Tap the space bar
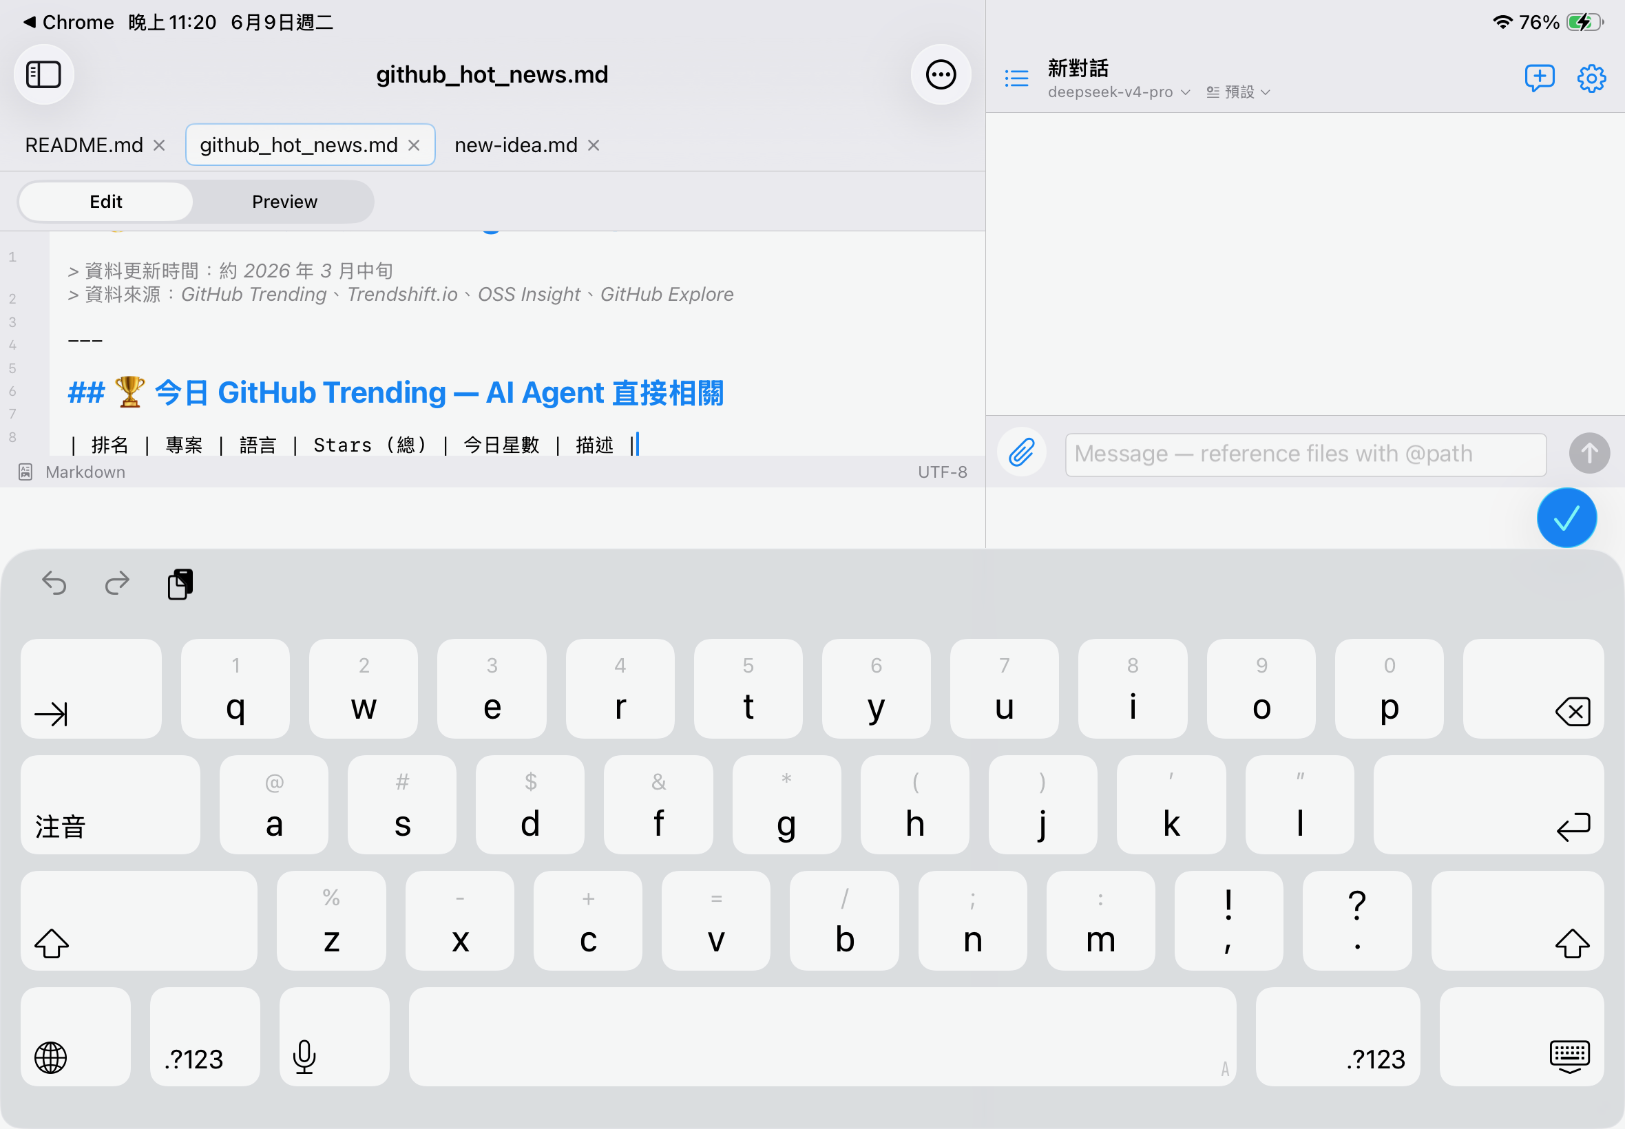This screenshot has height=1129, width=1625. (x=822, y=1036)
